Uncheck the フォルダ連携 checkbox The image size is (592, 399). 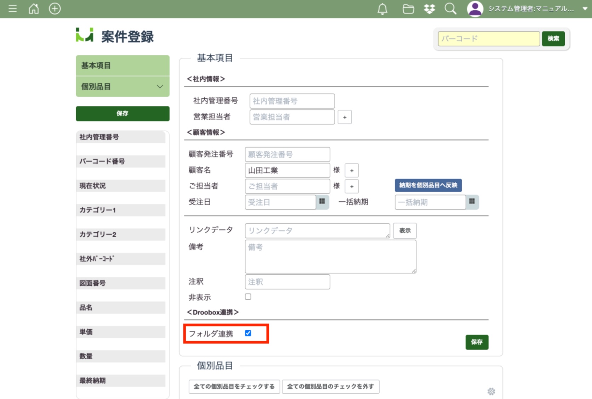(248, 333)
